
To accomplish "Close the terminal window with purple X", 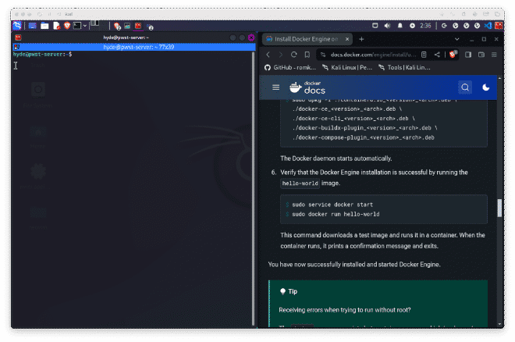I will (x=251, y=37).
